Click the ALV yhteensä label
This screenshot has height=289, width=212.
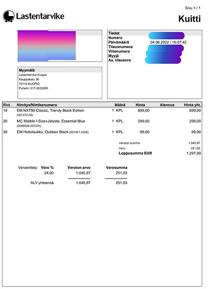pyautogui.click(x=42, y=183)
